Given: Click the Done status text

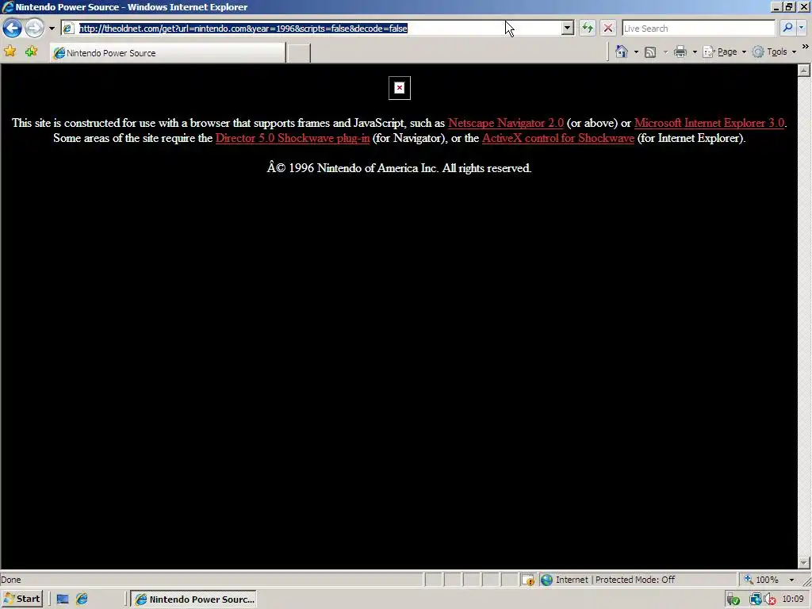Looking at the screenshot, I should (11, 580).
